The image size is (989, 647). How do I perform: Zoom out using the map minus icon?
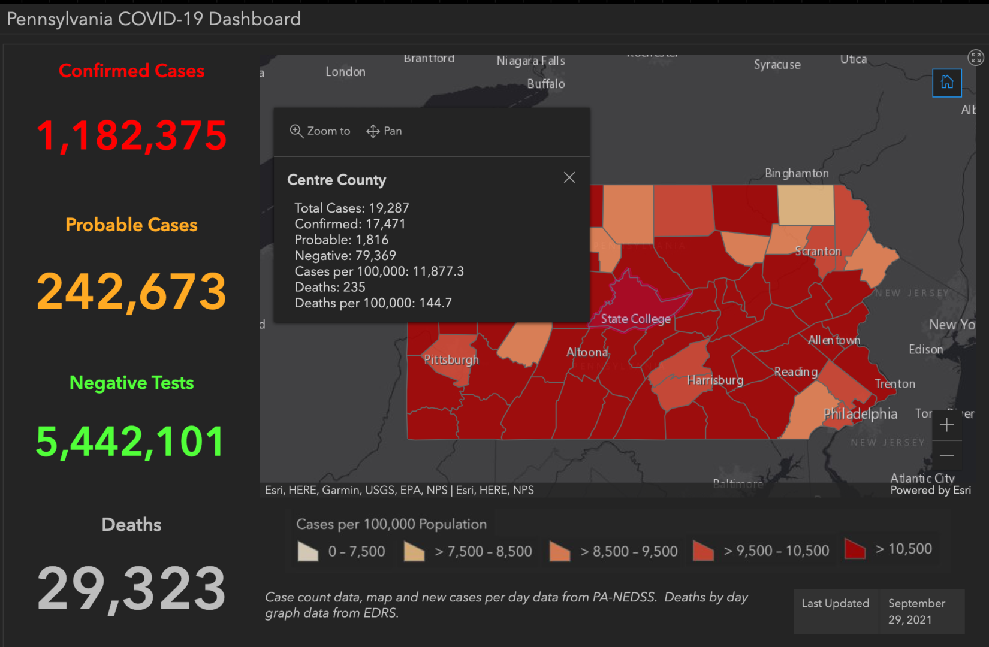point(946,455)
